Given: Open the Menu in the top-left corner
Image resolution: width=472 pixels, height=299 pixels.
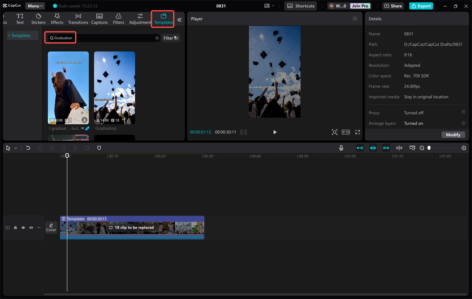Looking at the screenshot, I should (x=35, y=6).
